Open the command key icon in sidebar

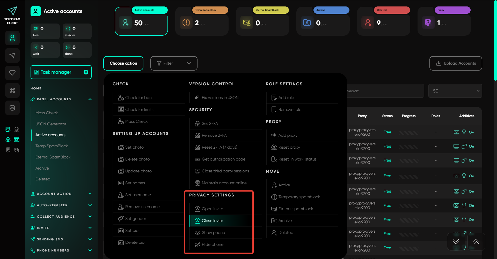(x=12, y=90)
